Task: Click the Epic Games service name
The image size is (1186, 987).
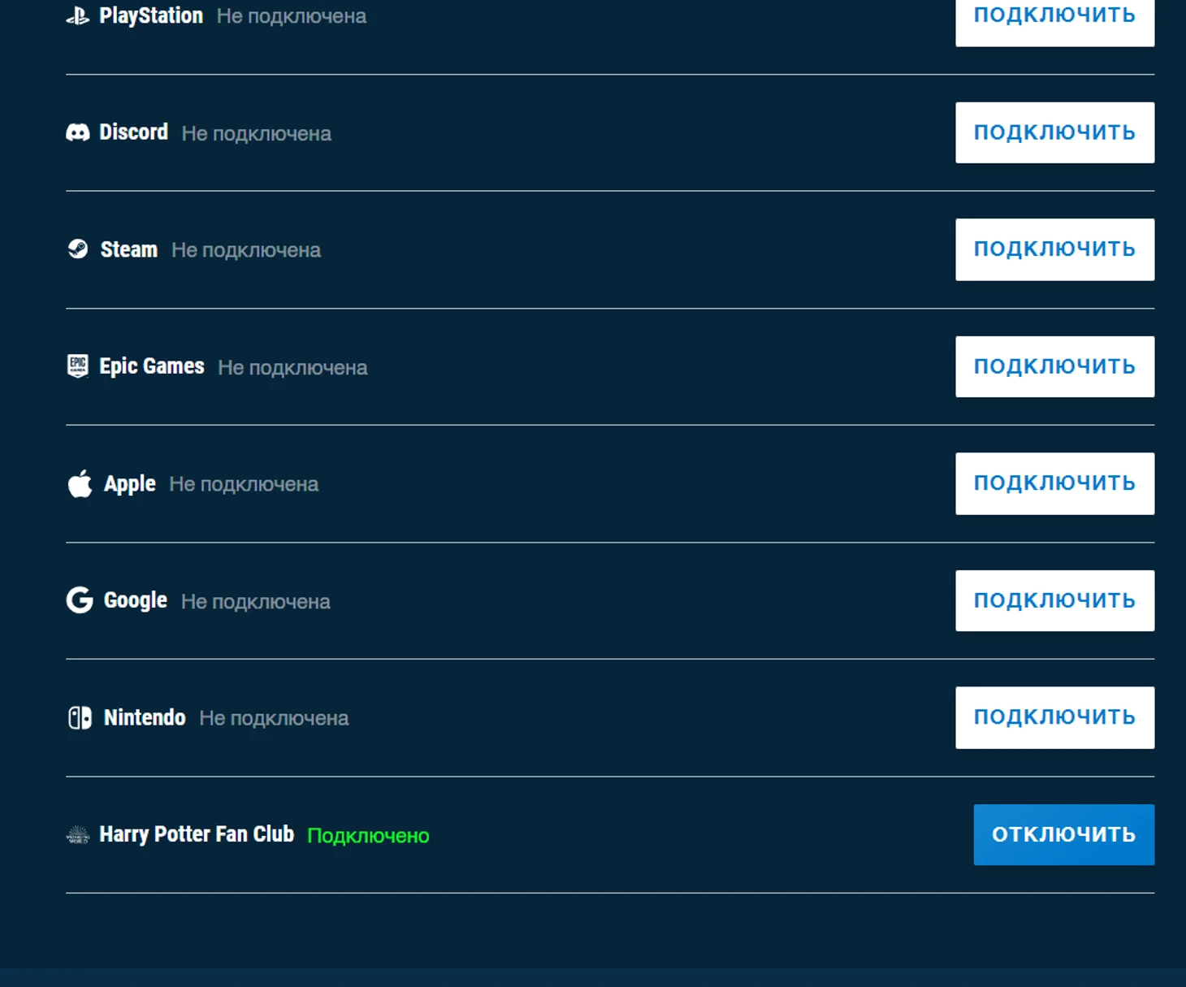Action: pyautogui.click(x=152, y=366)
